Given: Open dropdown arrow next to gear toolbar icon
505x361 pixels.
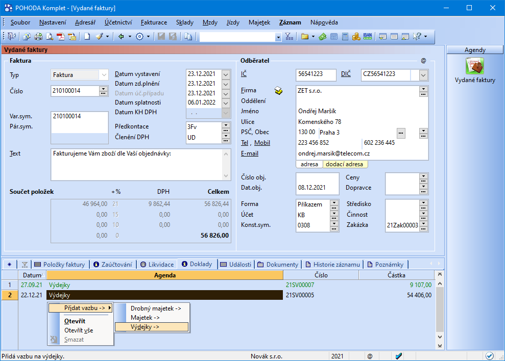Looking at the screenshot, I should point(148,37).
